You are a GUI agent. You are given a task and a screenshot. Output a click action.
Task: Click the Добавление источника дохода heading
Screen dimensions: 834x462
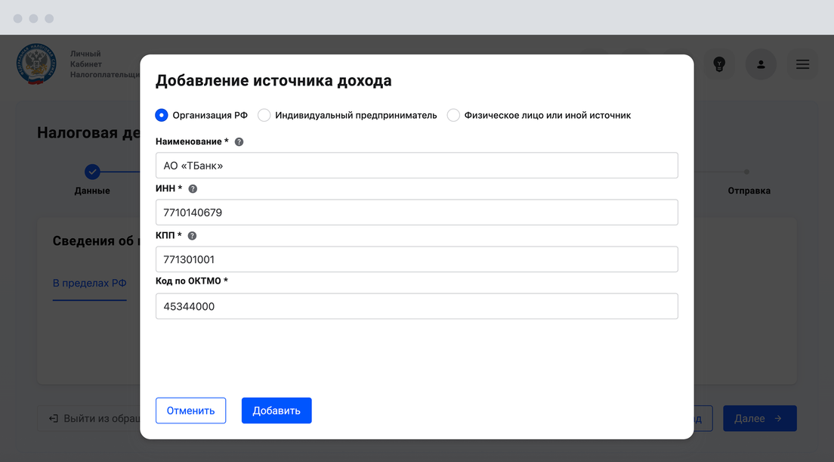(x=273, y=80)
